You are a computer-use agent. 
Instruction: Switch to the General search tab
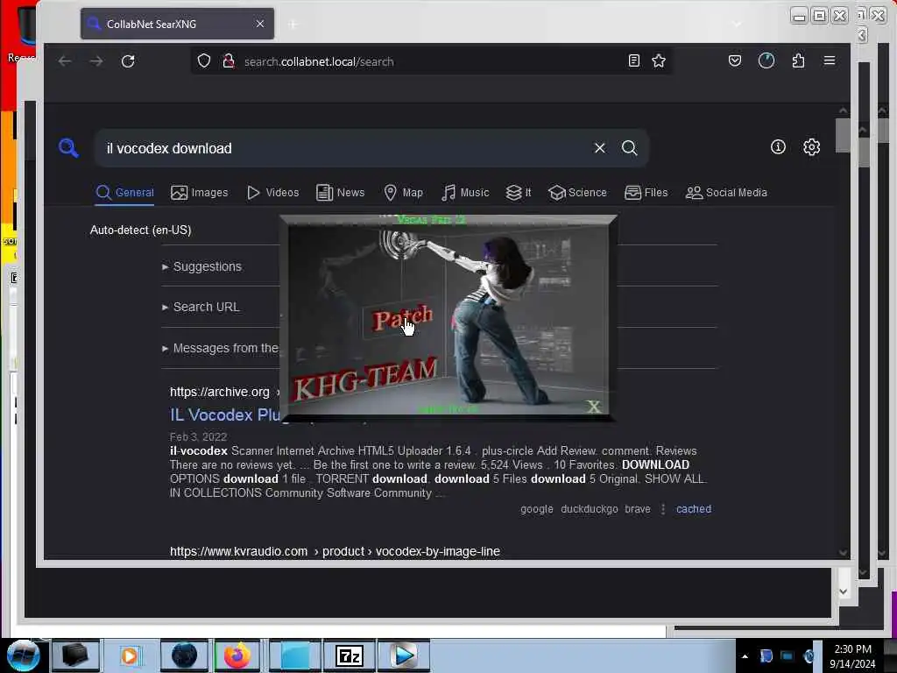coord(124,192)
